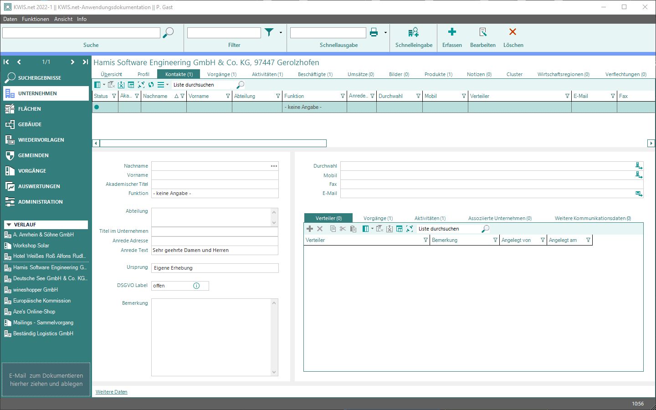
Task: Click Löschen red X icon
Action: click(513, 32)
